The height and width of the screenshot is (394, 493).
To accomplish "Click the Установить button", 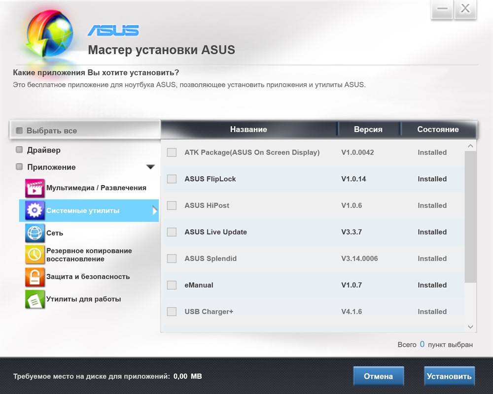I will 449,376.
